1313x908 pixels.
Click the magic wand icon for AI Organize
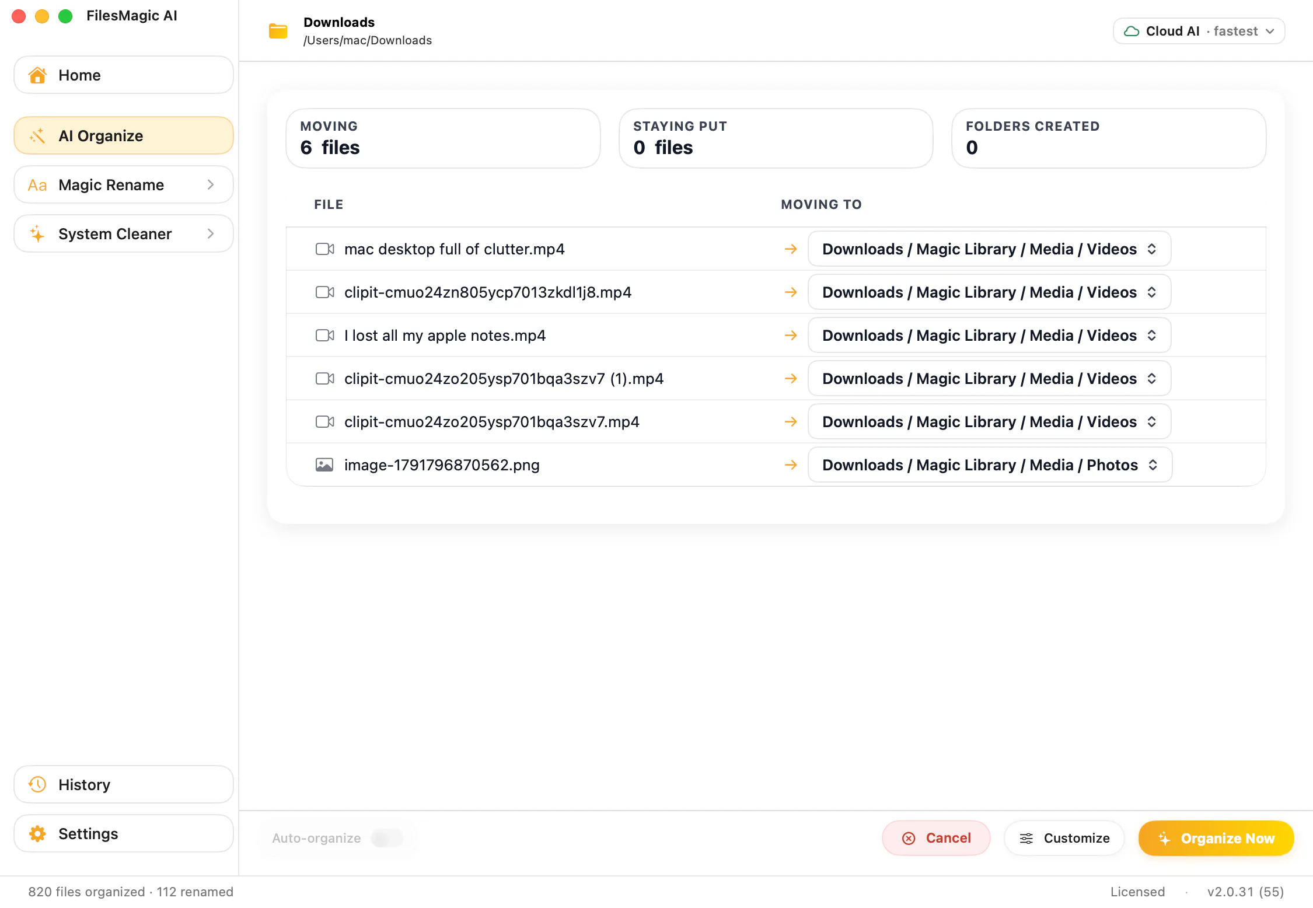click(37, 136)
